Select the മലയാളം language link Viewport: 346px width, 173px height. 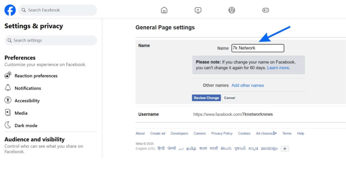tap(269, 149)
